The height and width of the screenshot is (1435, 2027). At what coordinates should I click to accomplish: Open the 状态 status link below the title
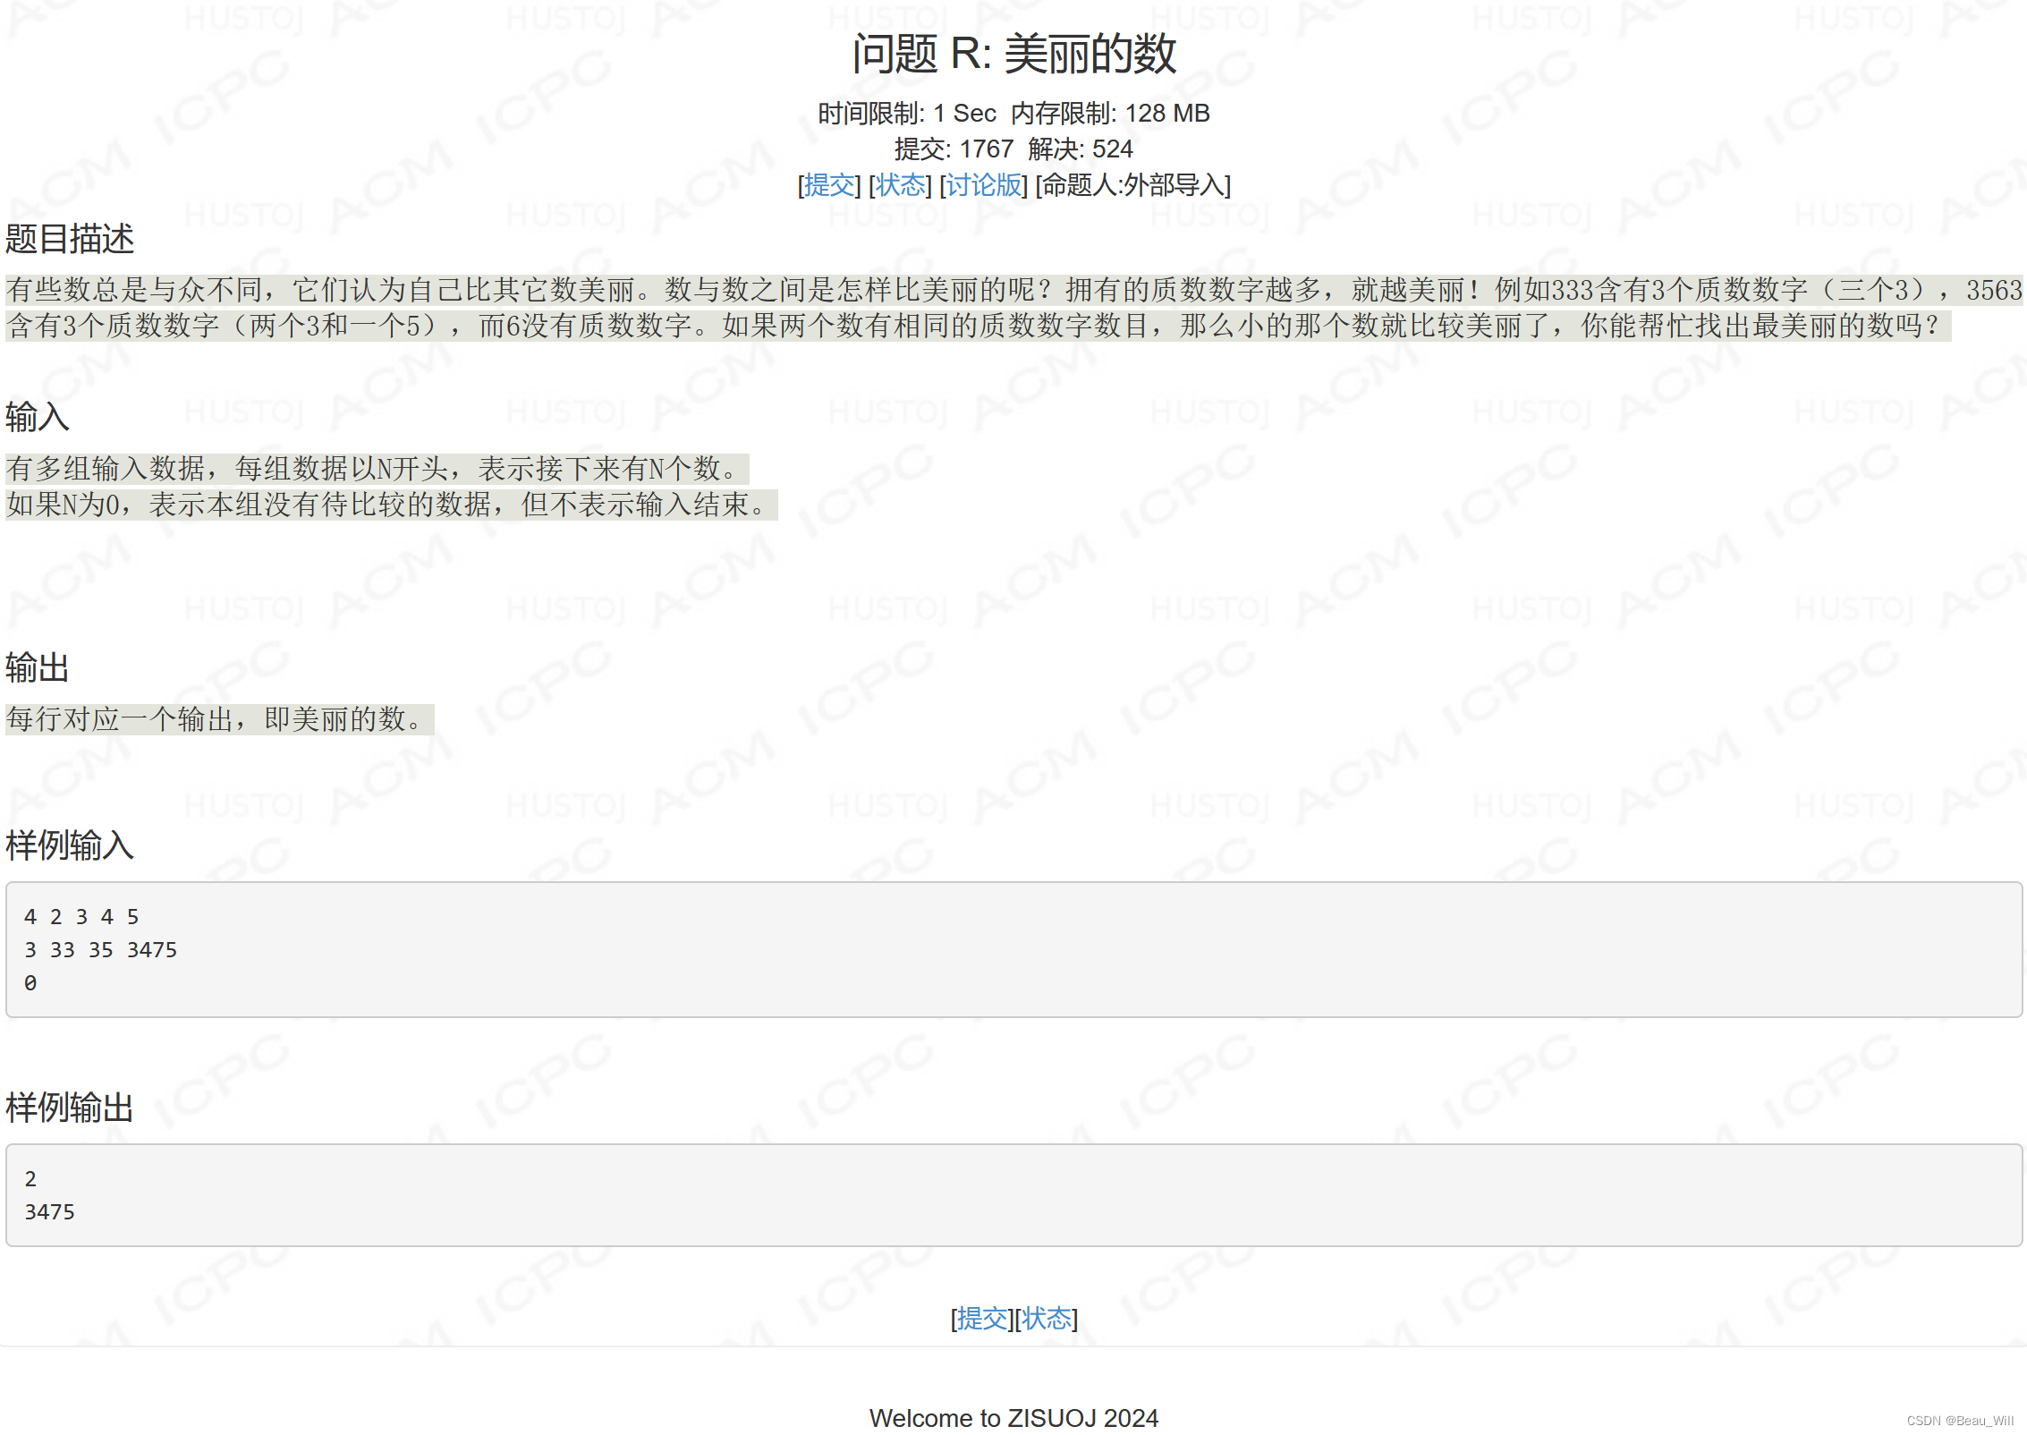pyautogui.click(x=900, y=187)
